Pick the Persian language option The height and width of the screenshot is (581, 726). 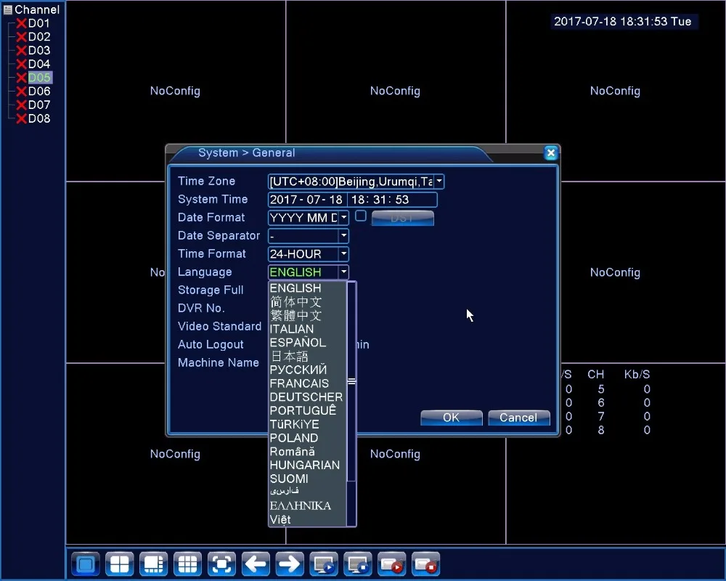tap(307, 491)
